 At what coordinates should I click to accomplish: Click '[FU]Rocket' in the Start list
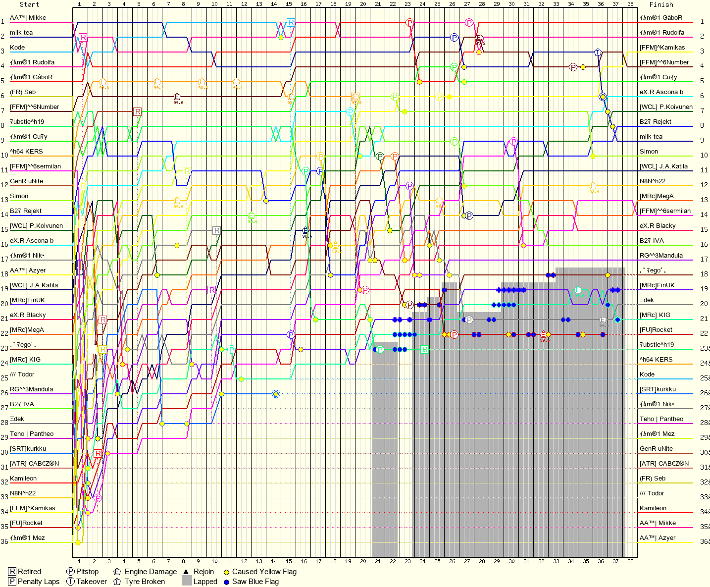coord(26,523)
